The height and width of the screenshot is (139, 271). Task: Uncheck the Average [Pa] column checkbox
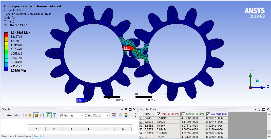(x=208, y=114)
